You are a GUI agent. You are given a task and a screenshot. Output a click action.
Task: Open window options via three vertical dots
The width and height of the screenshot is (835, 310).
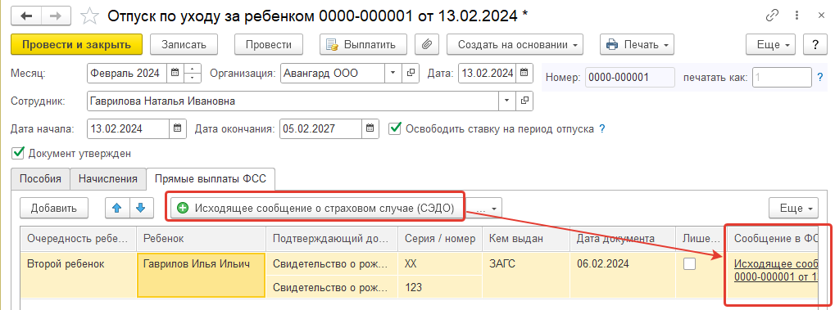(x=796, y=16)
